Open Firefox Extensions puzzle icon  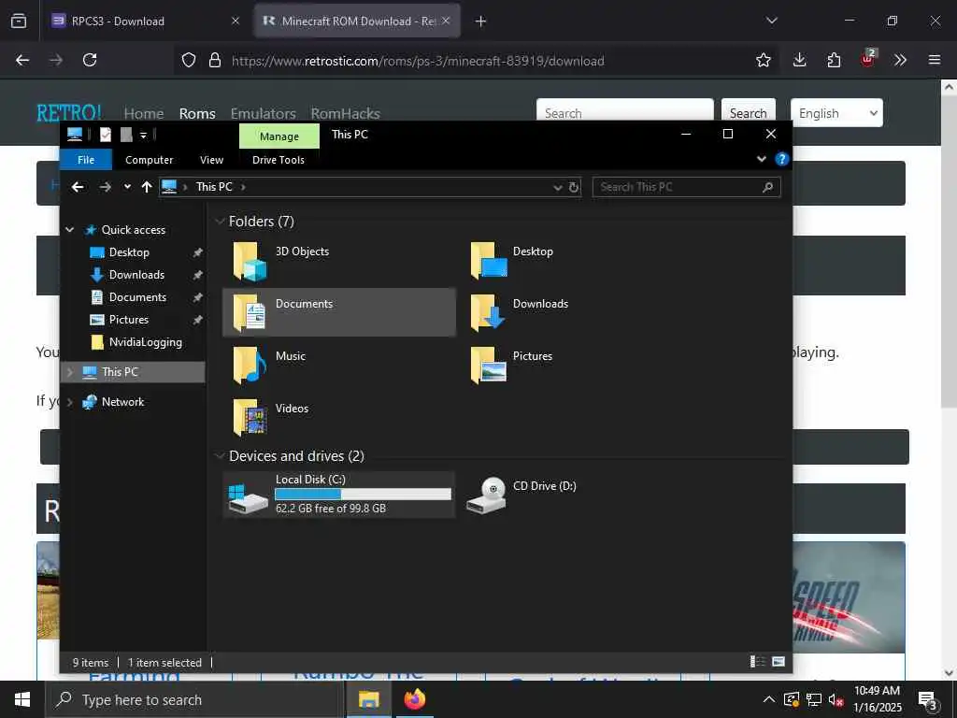click(834, 60)
